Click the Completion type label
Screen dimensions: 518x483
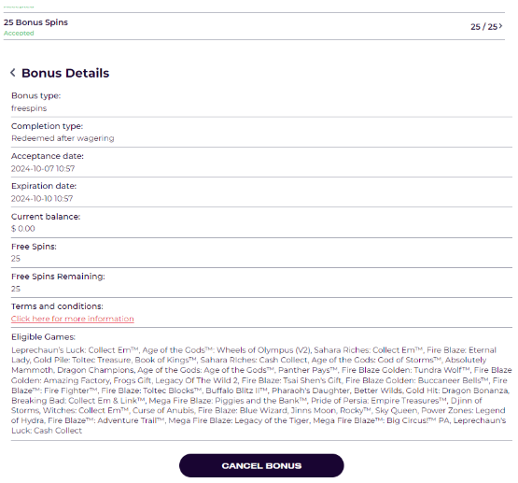pyautogui.click(x=48, y=126)
